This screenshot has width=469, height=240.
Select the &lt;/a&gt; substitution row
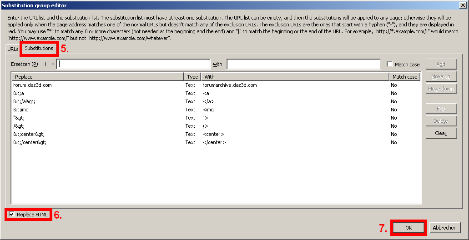[x=24, y=101]
